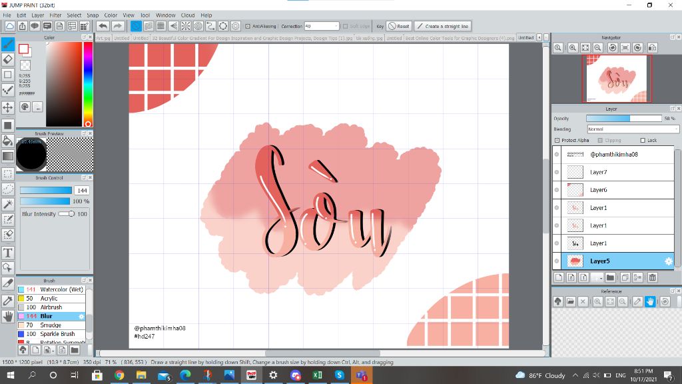Enable the curve snap guide
Image resolution: width=682 pixels, height=384 pixels.
pos(210,26)
